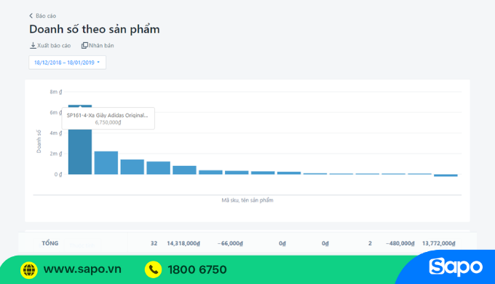Click the Xuất báo cáo download icon

33,45
